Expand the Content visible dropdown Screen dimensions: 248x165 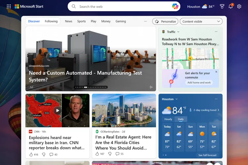click(x=201, y=21)
